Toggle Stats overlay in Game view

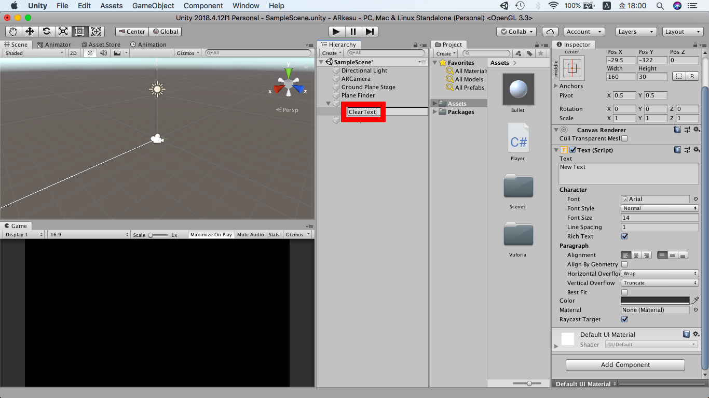[x=274, y=235]
